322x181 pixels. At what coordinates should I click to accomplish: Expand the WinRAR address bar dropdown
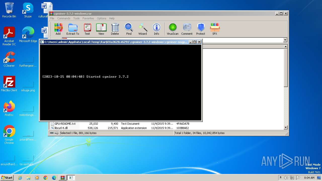[285, 40]
